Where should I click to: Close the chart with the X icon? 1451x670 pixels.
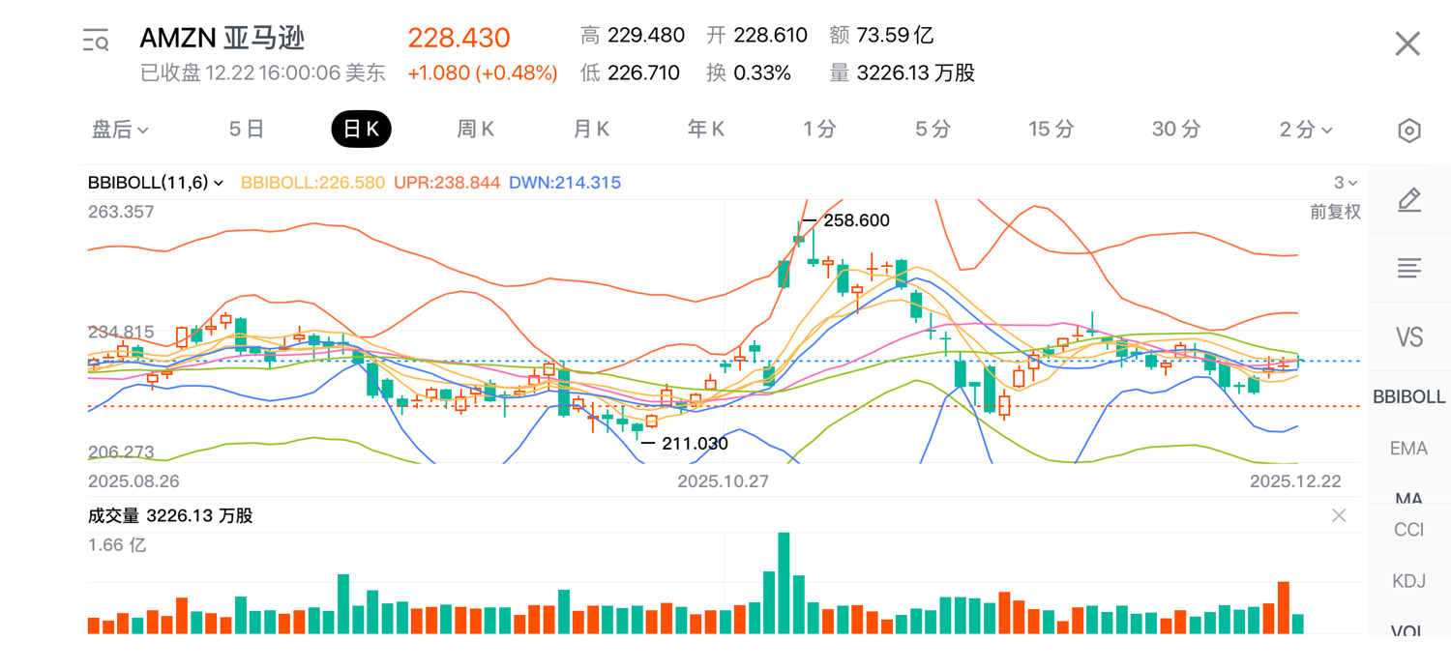(x=1407, y=44)
